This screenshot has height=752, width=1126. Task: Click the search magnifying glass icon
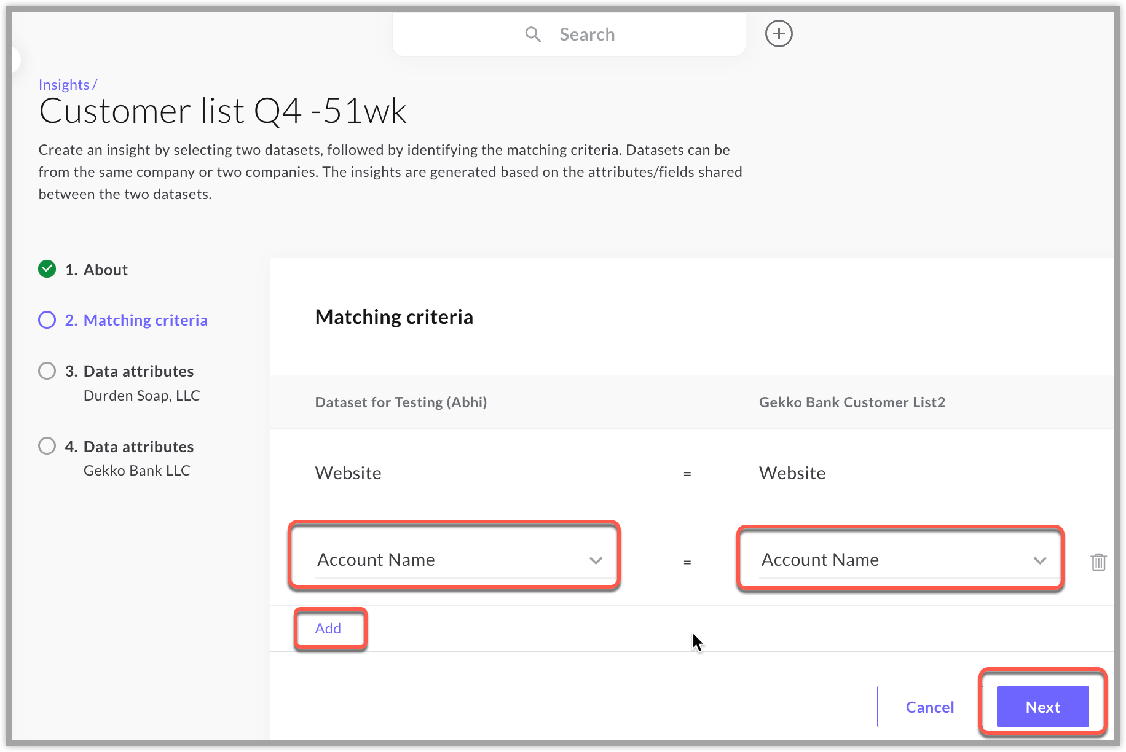tap(532, 34)
